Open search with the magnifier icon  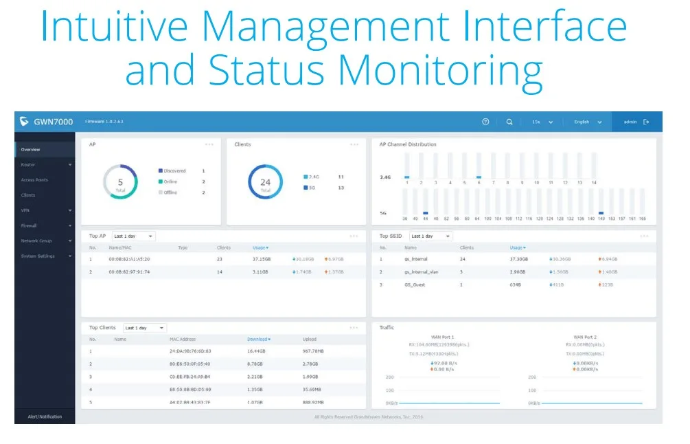[x=509, y=122]
